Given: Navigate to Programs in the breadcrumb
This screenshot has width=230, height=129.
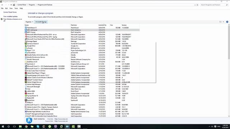Looking at the screenshot, I should (32, 5).
